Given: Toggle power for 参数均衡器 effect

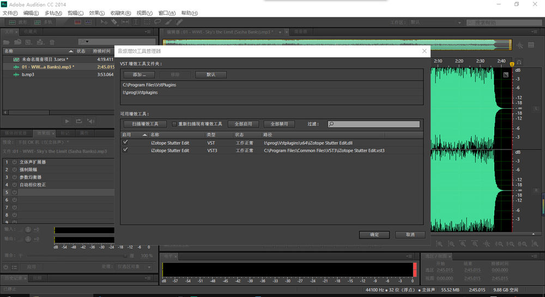Looking at the screenshot, I should pyautogui.click(x=15, y=177).
